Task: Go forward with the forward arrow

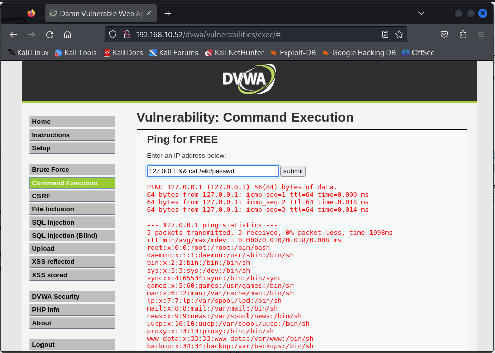Action: click(31, 35)
